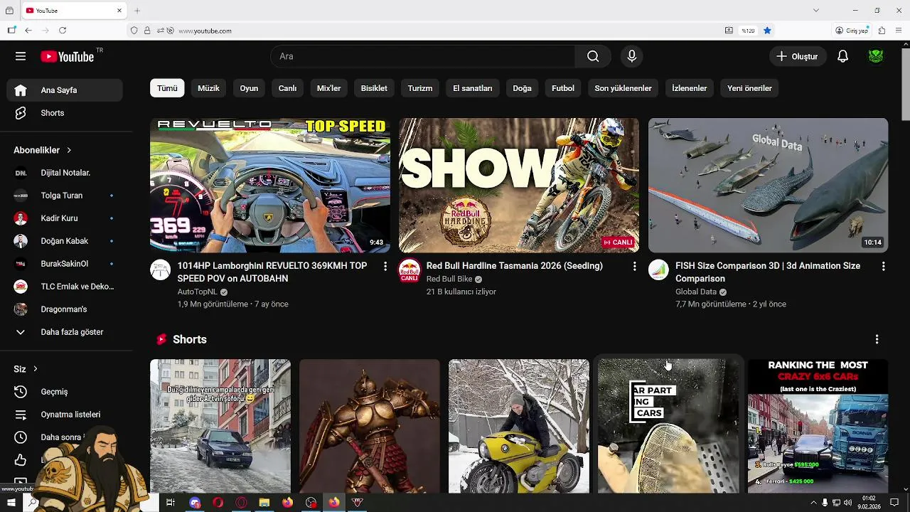
Task: Open Windows Task View button
Action: (171, 503)
